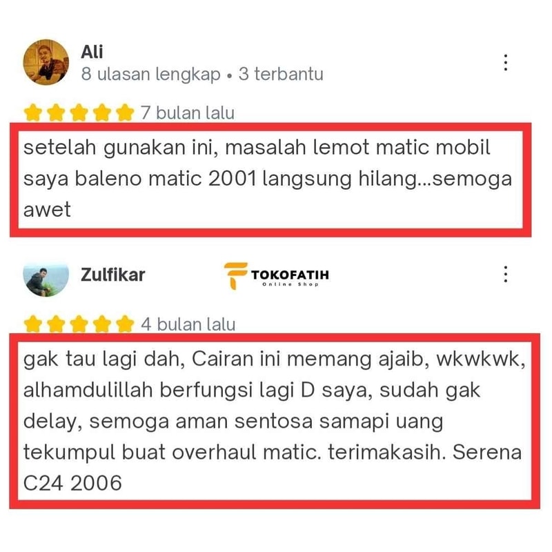The height and width of the screenshot is (552, 552).
Task: Click third star of Zulfikar's rating
Action: 79,324
